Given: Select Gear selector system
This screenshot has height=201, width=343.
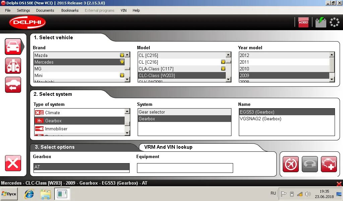Looking at the screenshot, I should [185, 112].
